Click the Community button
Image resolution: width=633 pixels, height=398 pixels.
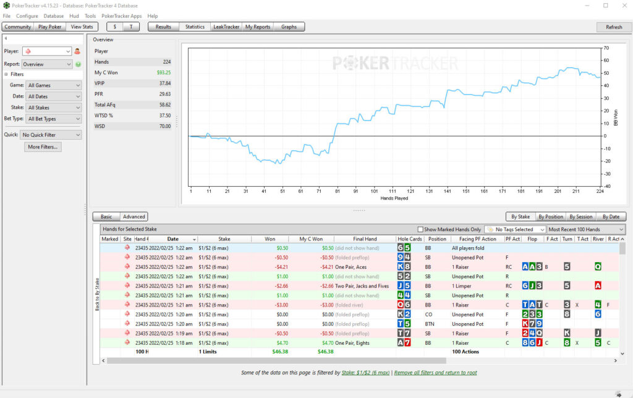coord(18,27)
